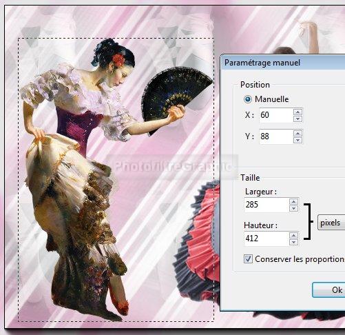Screen dimensions: 345x335
Task: Decrease the X value with down arrow
Action: [297, 119]
